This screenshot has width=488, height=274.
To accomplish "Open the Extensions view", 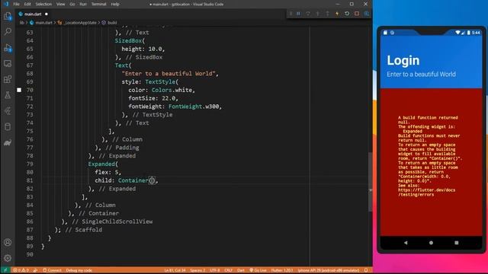I will [8, 79].
